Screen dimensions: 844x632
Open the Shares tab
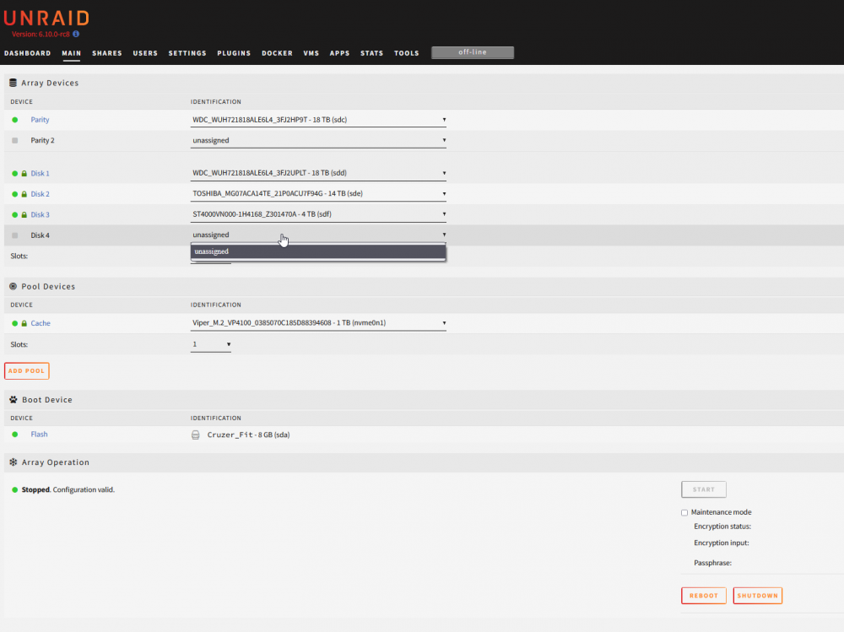click(107, 53)
